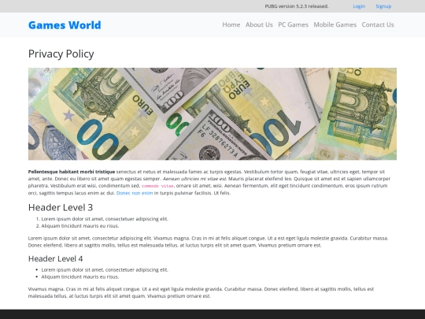Click paragraph starting 'Vivamus magna. Cras in mi'
This screenshot has height=319, width=425.
(x=201, y=292)
